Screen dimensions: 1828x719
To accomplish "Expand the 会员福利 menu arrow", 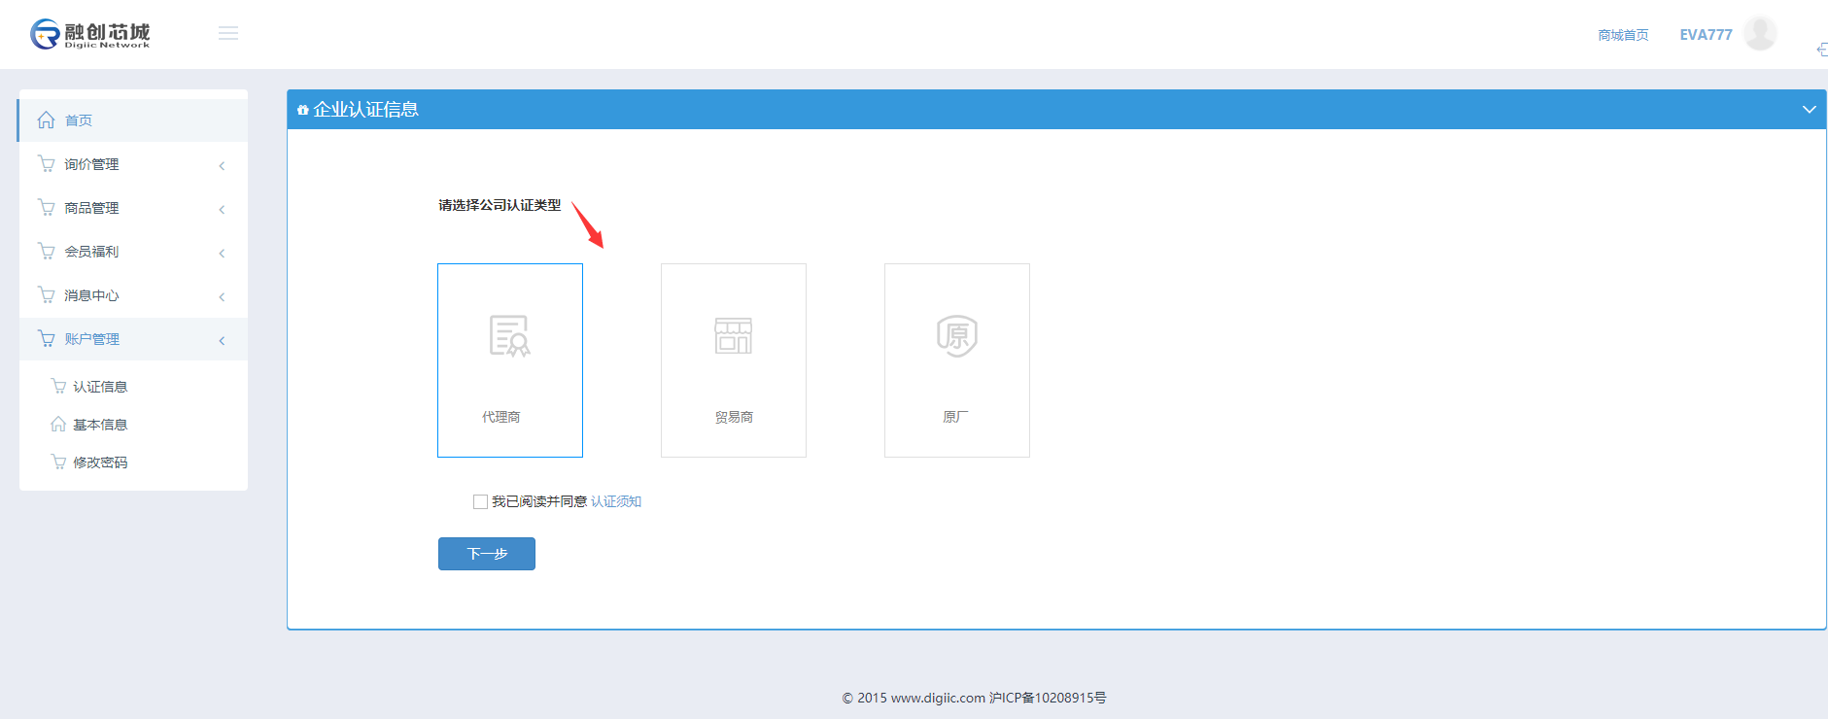I will tap(222, 253).
